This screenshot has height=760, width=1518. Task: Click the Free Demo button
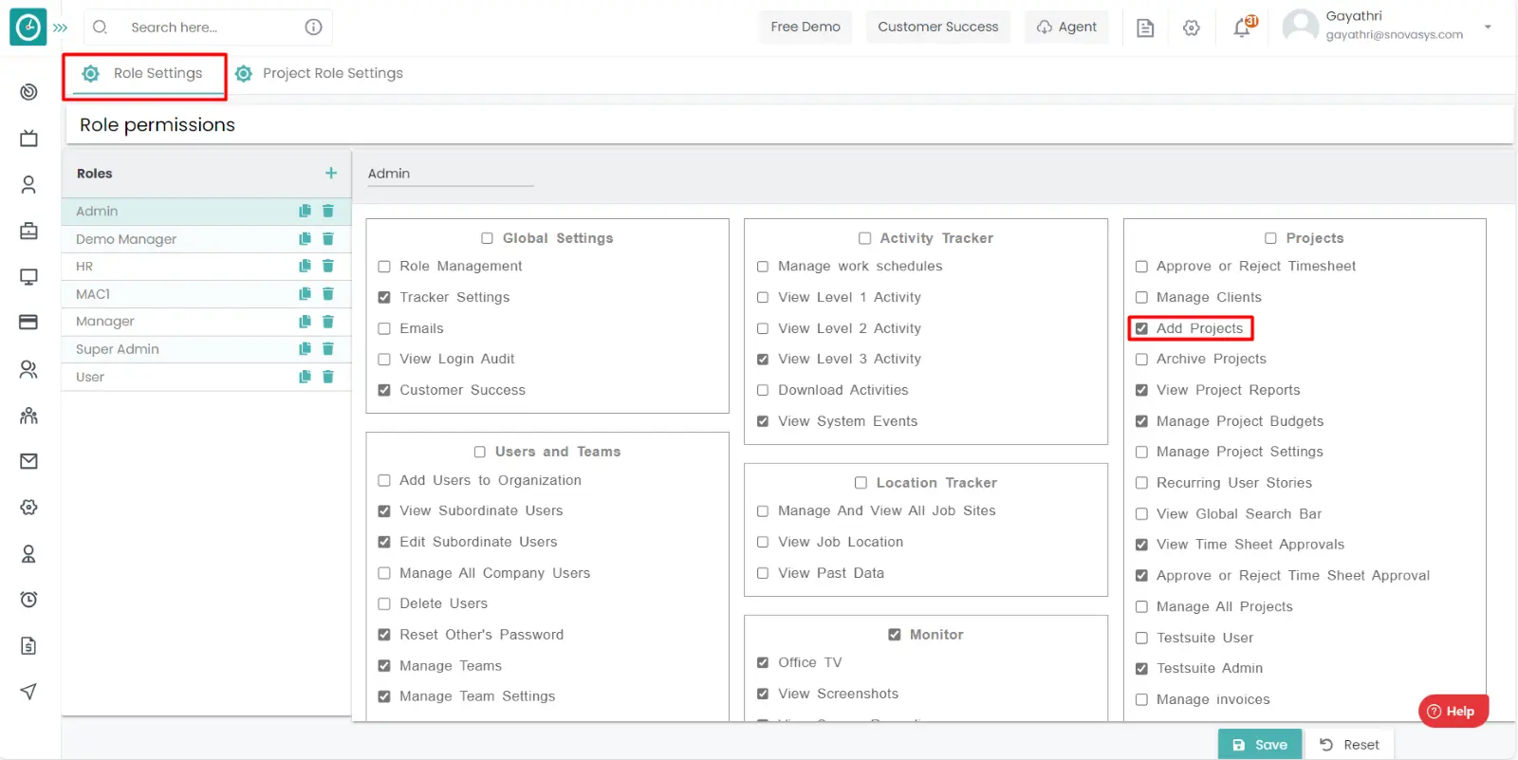coord(805,27)
